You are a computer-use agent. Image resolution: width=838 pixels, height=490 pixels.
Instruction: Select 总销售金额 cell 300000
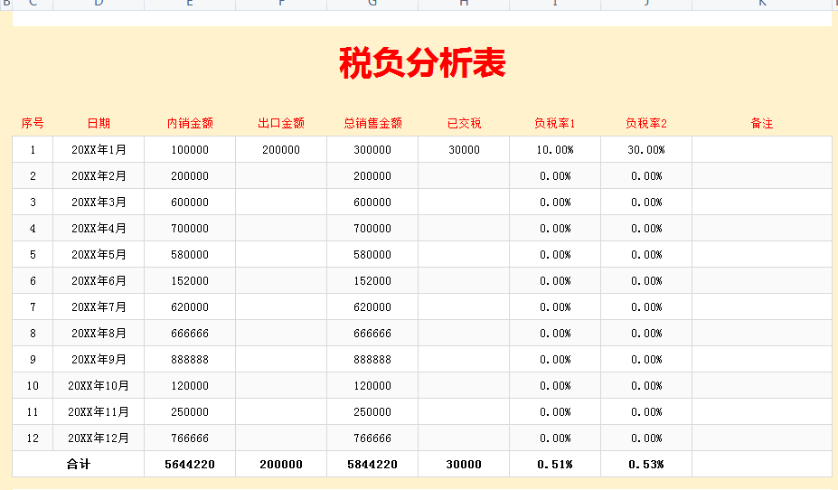point(372,149)
